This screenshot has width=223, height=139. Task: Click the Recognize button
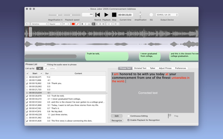[x=117, y=120]
